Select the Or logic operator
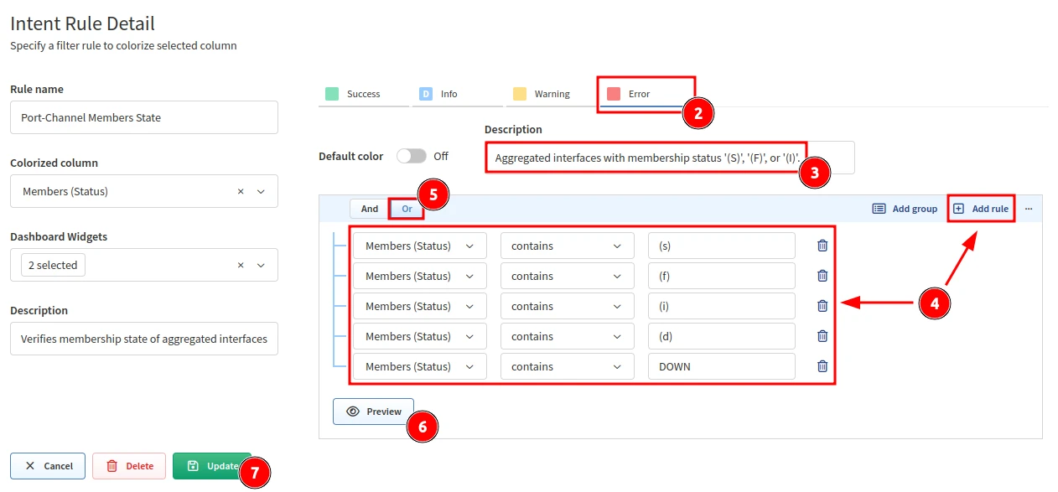The image size is (1058, 492). point(407,209)
